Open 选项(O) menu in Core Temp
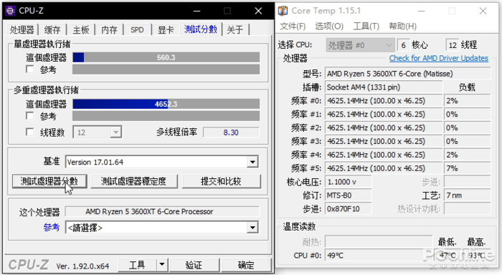The width and height of the screenshot is (502, 275). pyautogui.click(x=329, y=26)
